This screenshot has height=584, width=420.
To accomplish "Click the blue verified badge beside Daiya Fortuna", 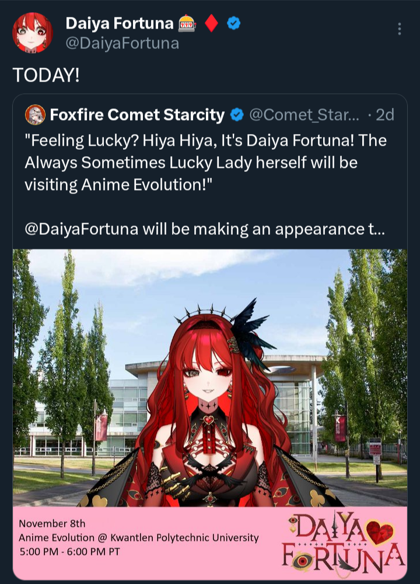I will point(234,23).
